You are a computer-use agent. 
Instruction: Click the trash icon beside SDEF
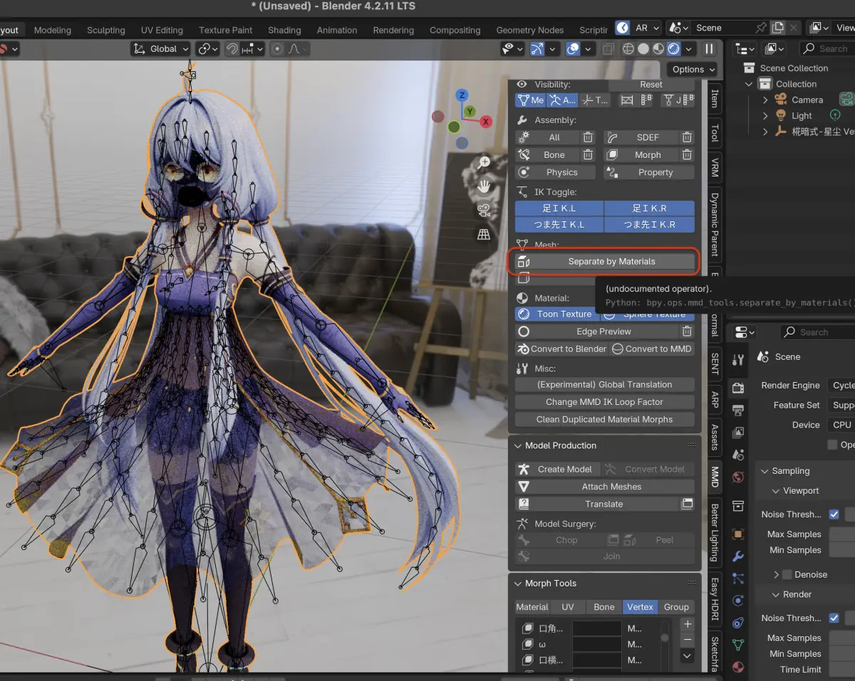tap(687, 137)
